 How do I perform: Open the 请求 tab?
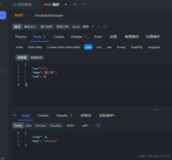pyautogui.click(x=17, y=27)
